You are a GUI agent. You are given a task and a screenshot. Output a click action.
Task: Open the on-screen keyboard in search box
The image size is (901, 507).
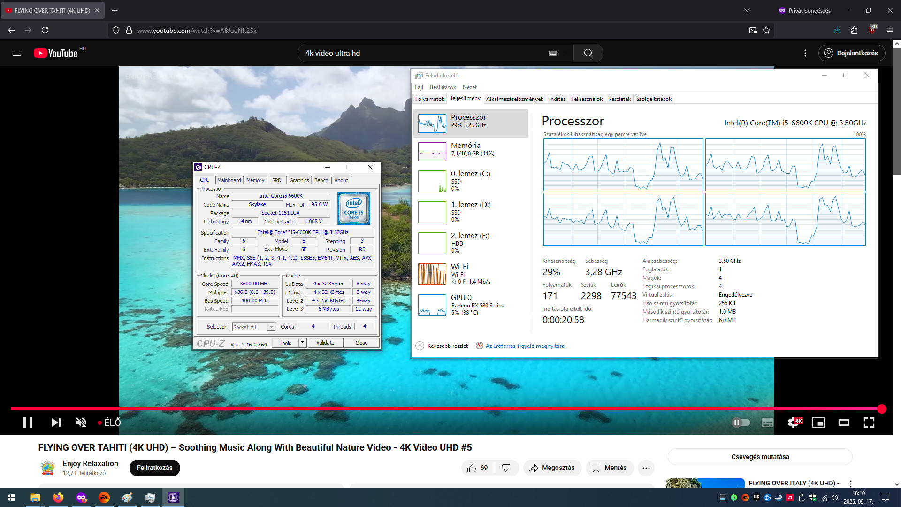(553, 53)
